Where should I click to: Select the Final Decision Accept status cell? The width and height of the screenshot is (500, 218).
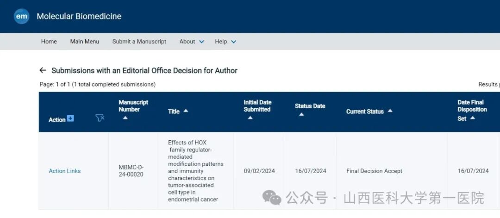point(374,171)
